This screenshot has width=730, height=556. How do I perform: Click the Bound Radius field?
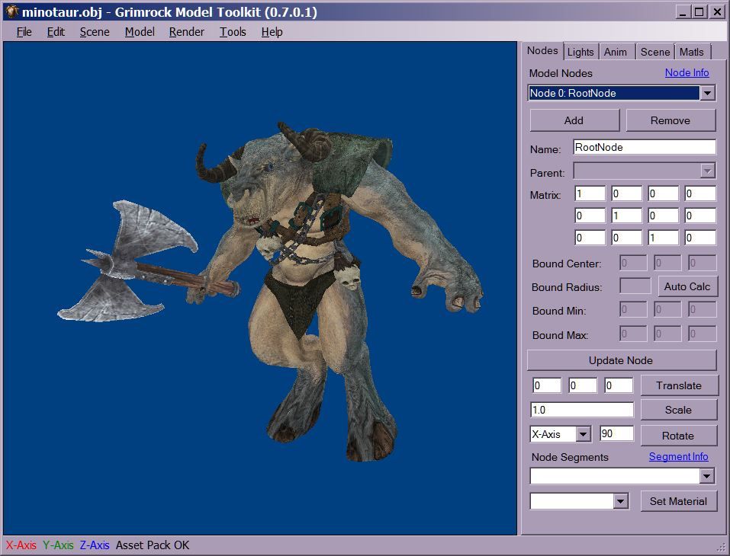(635, 286)
